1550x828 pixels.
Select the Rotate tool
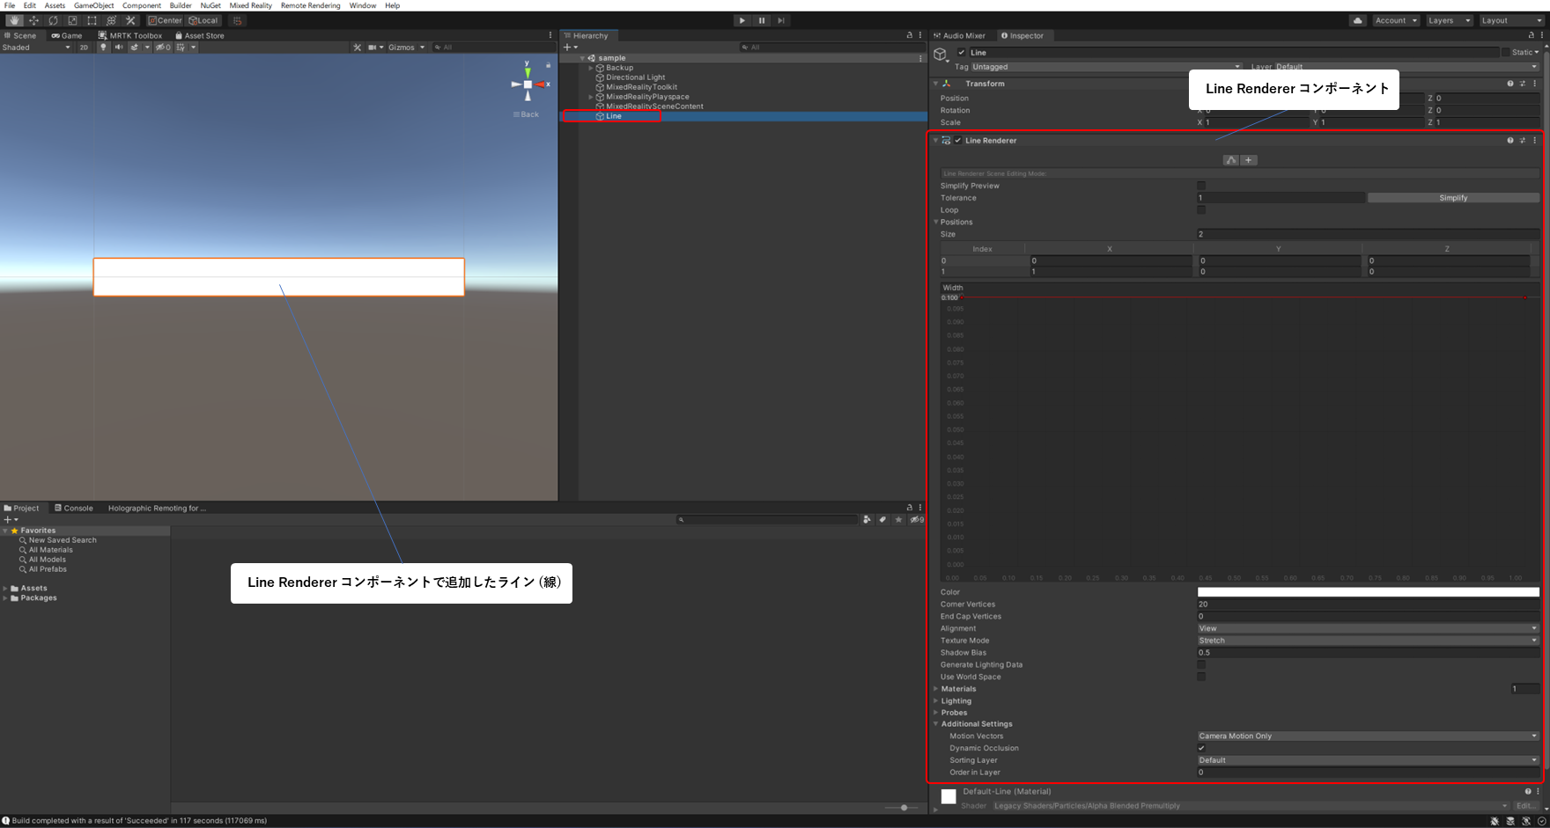point(53,19)
